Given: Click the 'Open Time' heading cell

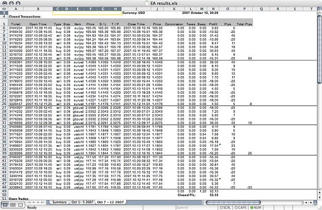Looking at the screenshot, I should click(38, 24).
